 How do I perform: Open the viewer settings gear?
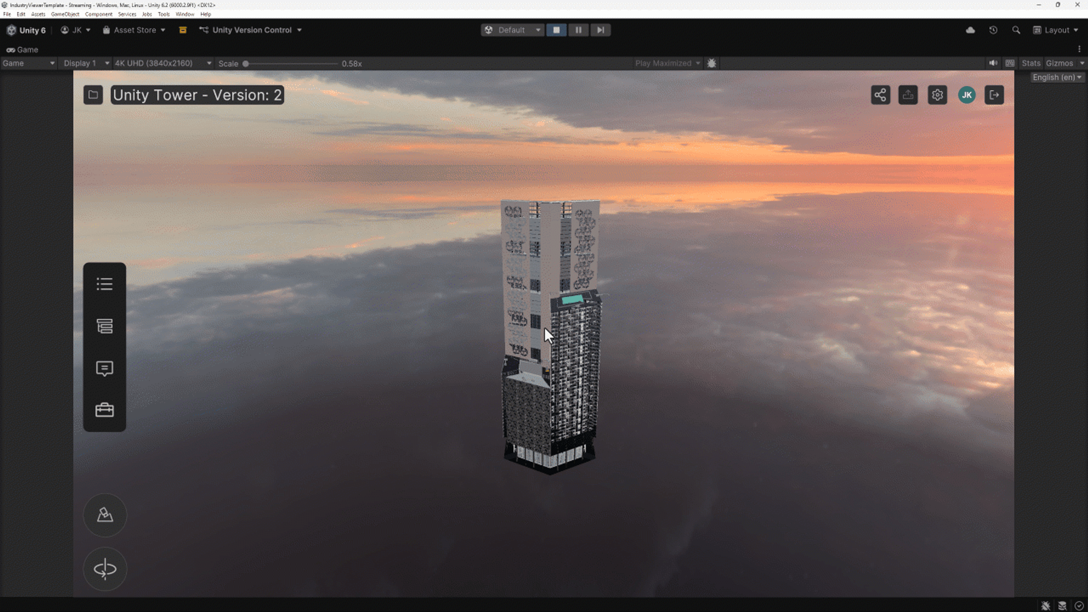tap(937, 95)
